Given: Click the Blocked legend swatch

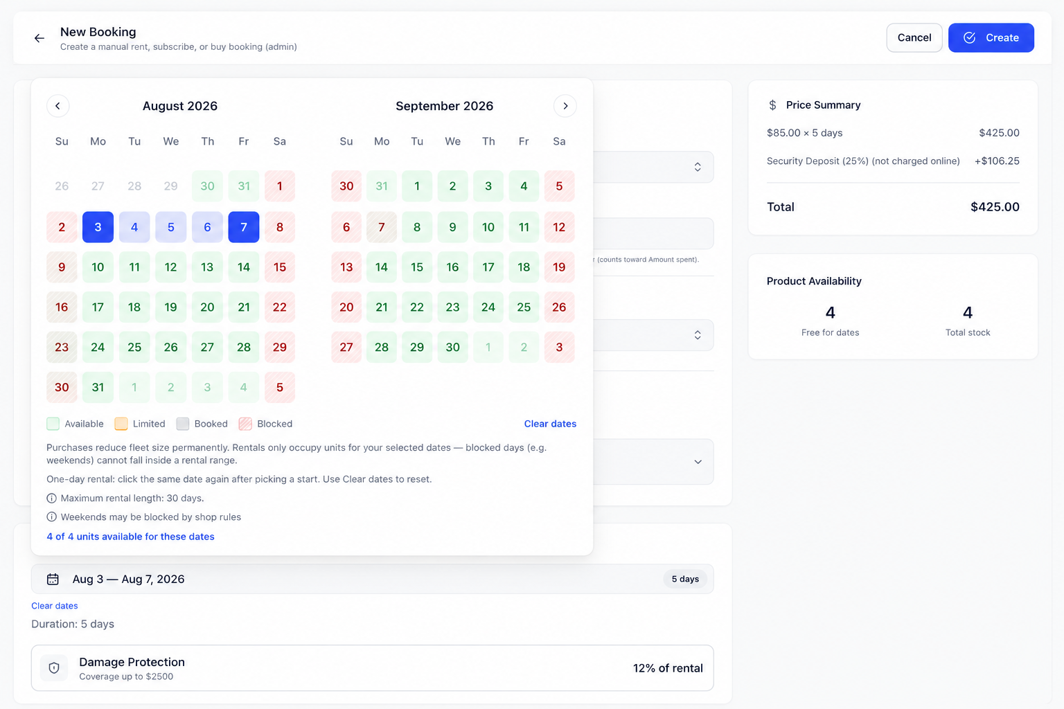Looking at the screenshot, I should [245, 424].
